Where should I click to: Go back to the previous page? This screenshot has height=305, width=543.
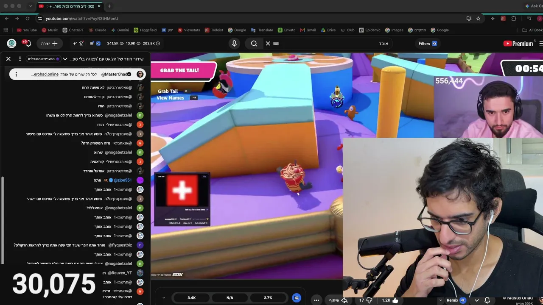click(x=7, y=19)
